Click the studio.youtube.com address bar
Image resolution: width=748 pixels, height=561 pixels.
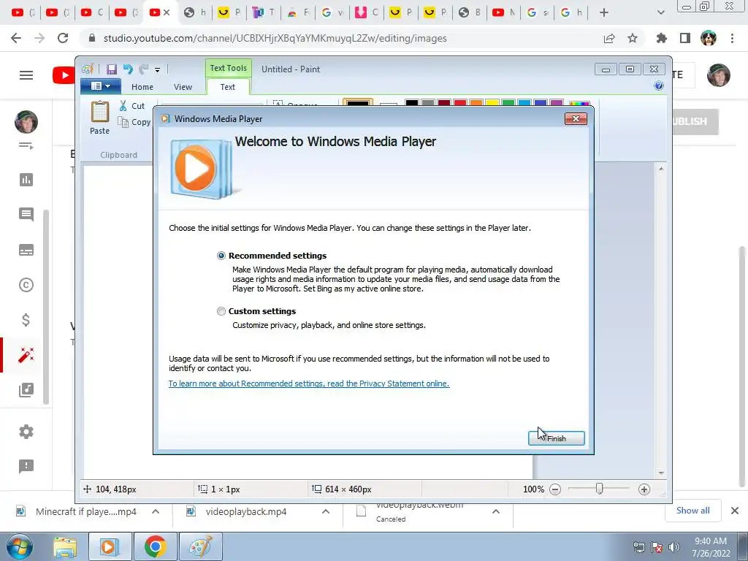pyautogui.click(x=343, y=38)
